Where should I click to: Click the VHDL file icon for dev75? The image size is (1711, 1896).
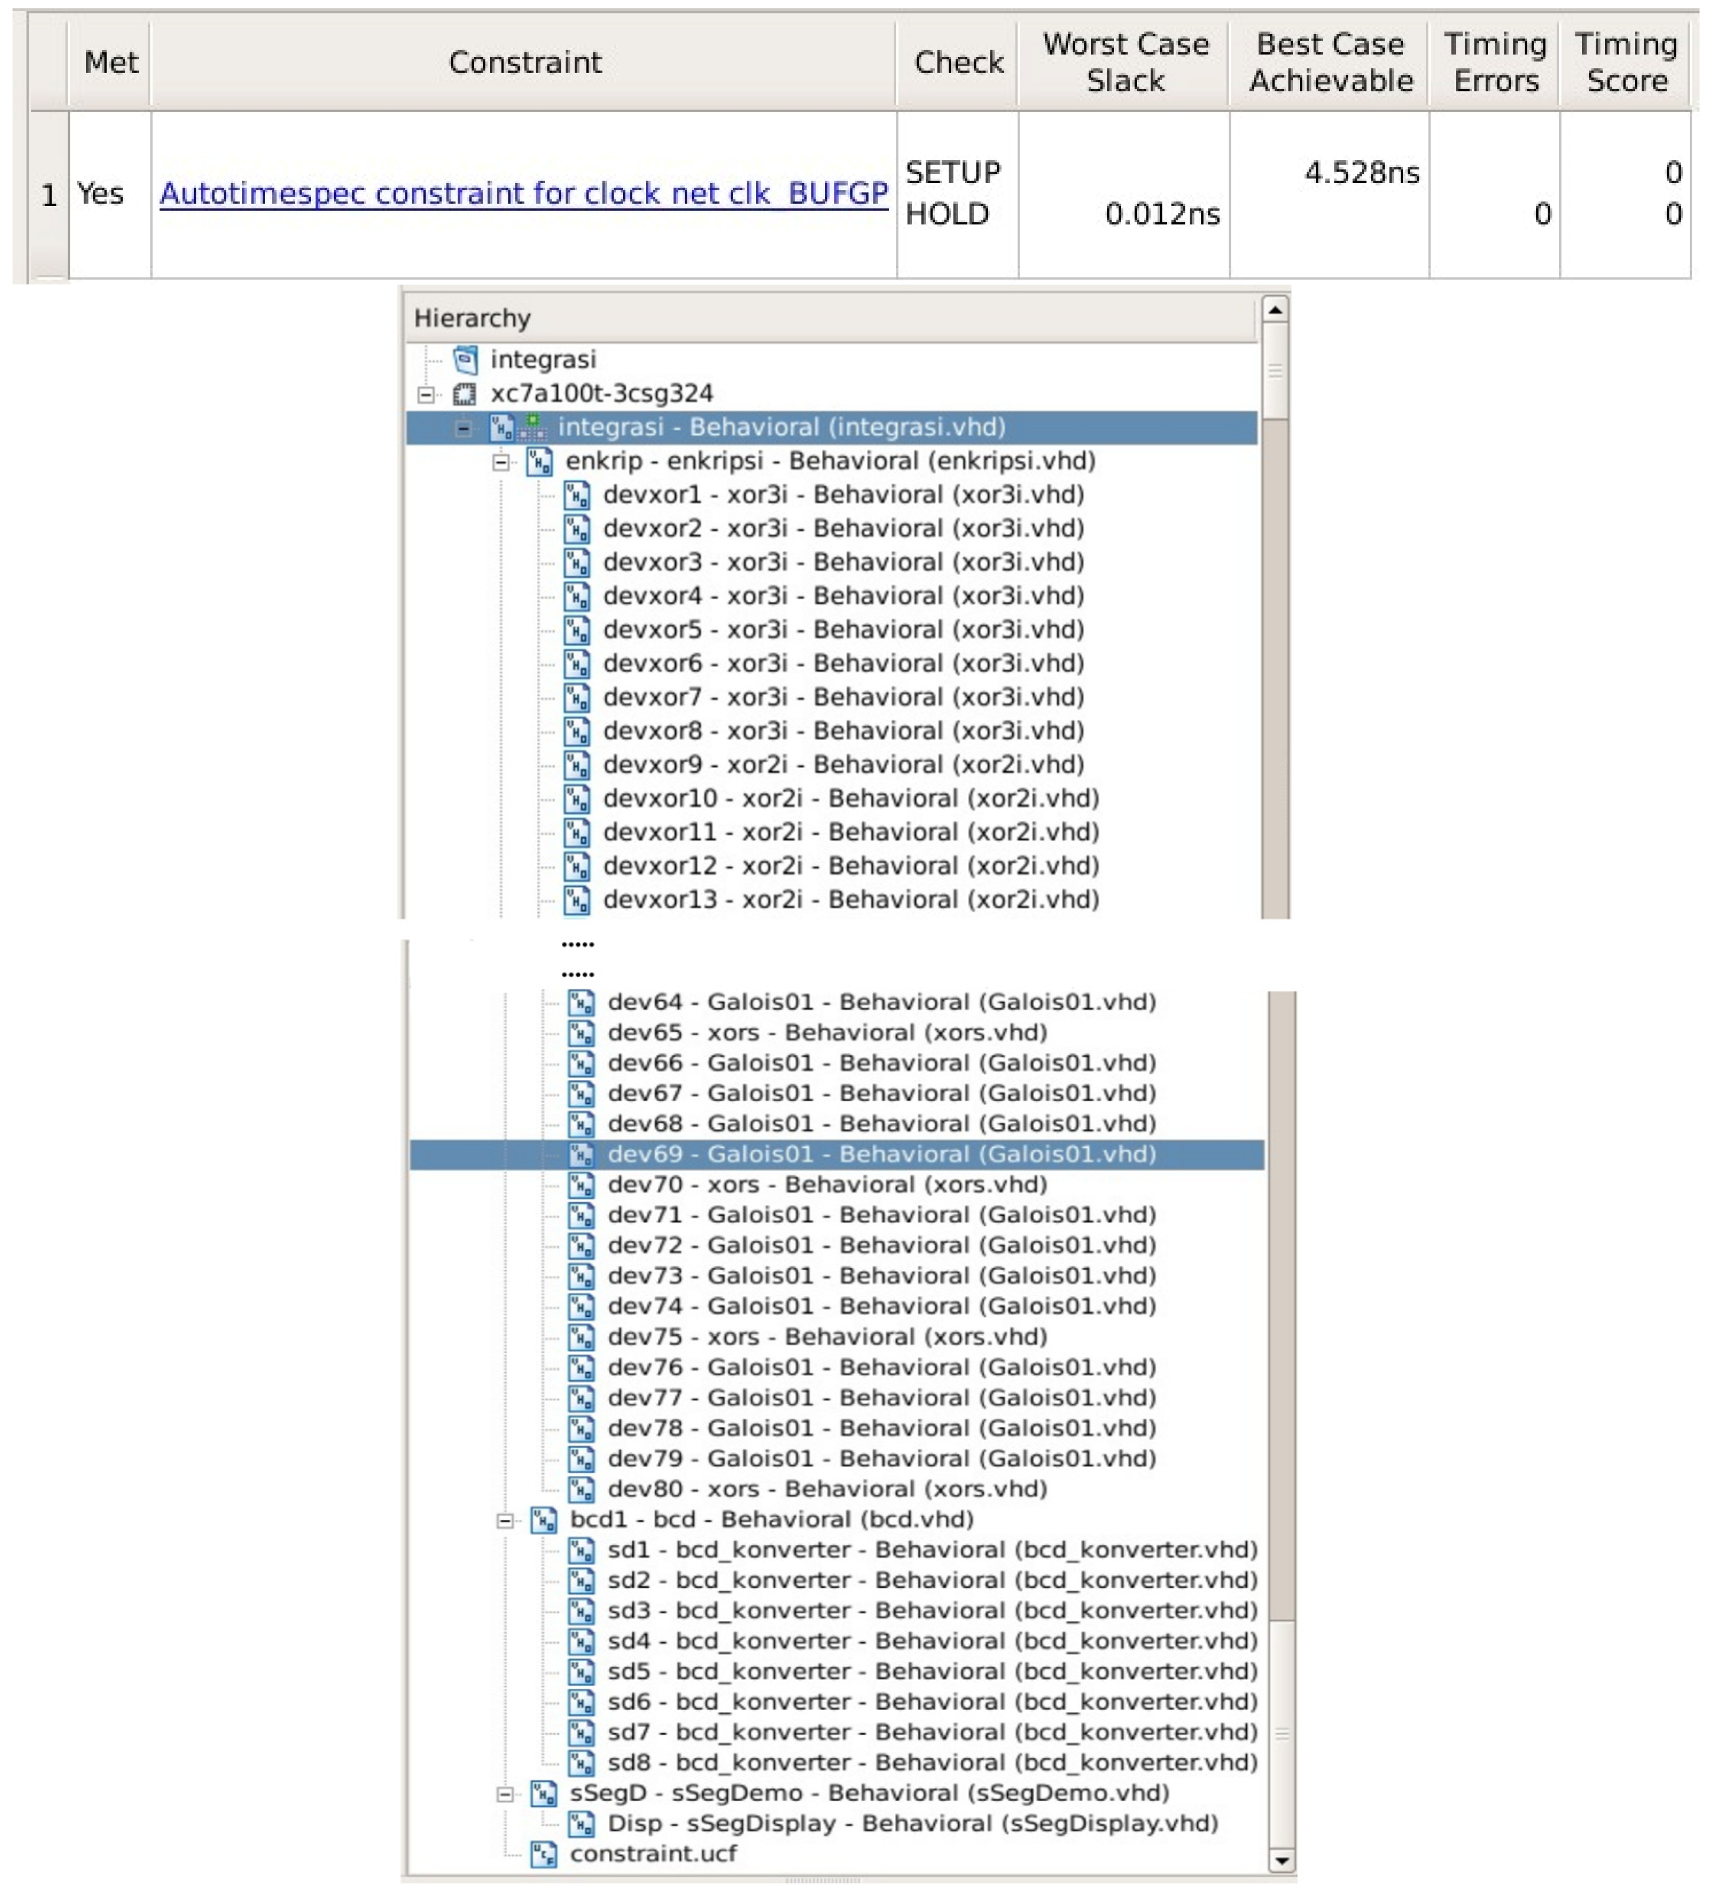[x=582, y=1338]
